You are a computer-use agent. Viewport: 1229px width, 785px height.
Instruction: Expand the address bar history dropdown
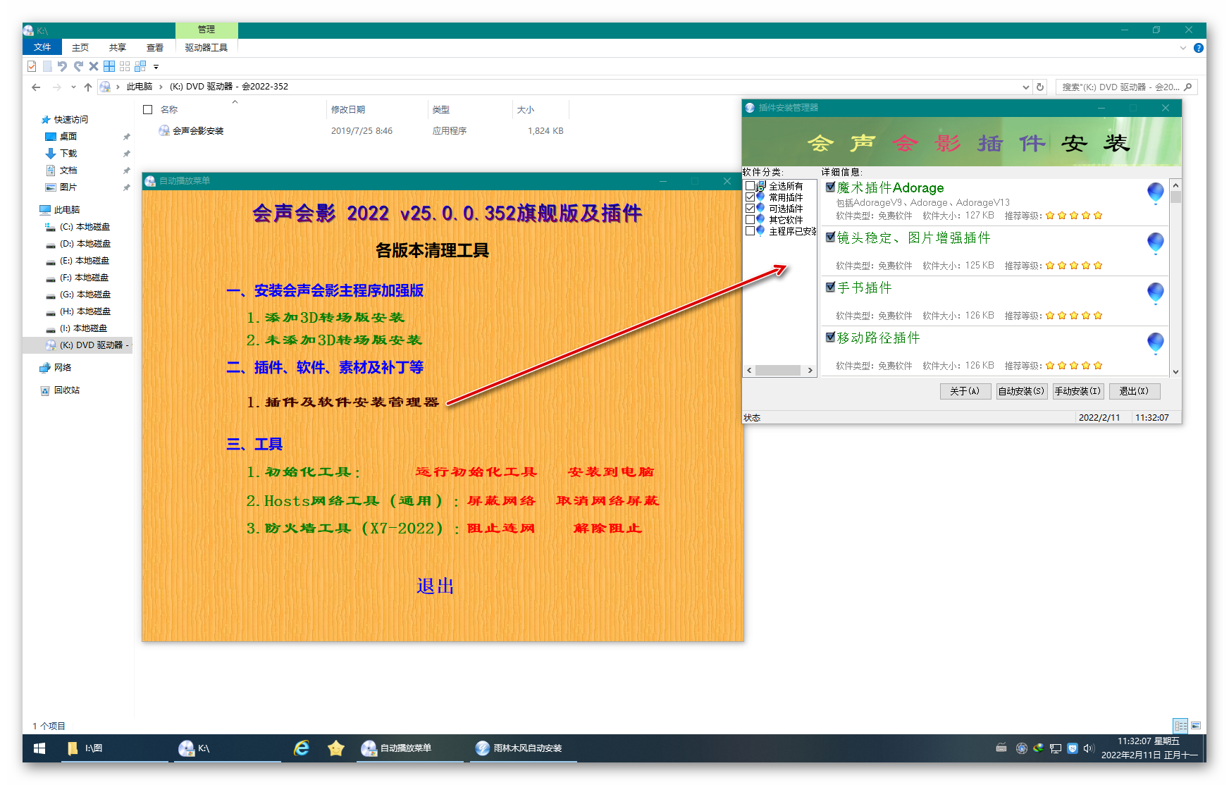pos(1025,87)
